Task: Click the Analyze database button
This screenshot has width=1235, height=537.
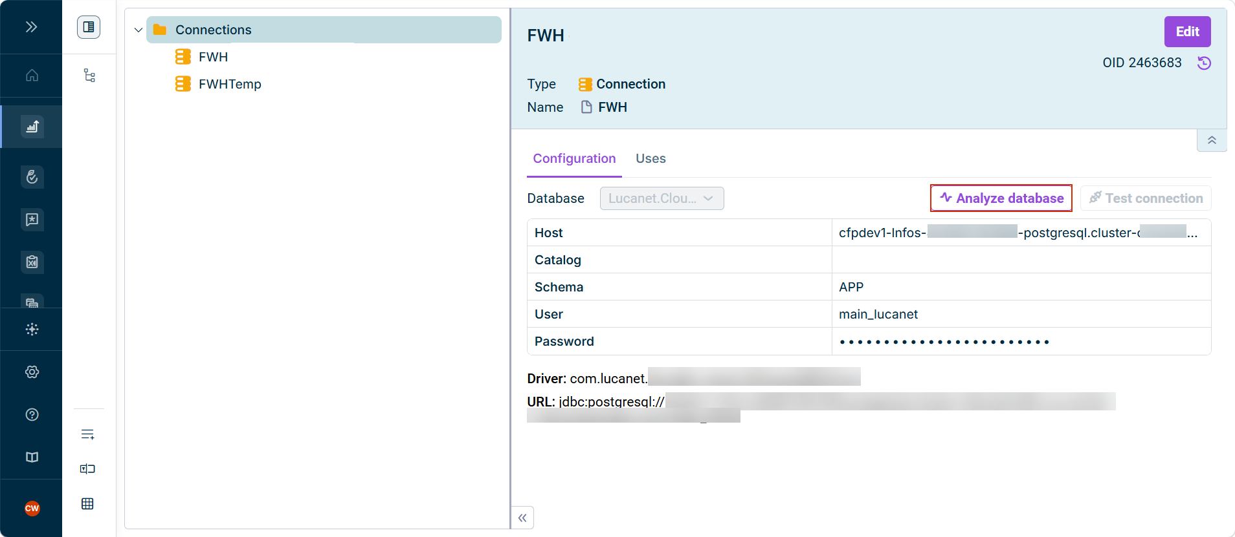Action: click(x=1001, y=198)
